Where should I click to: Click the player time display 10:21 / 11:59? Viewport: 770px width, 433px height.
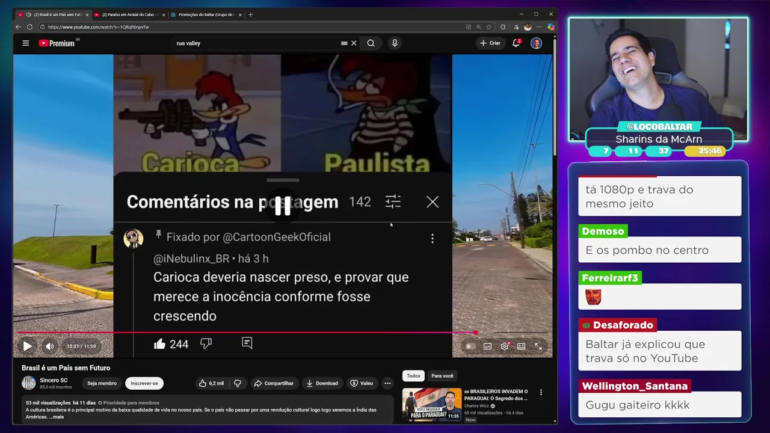click(x=81, y=346)
